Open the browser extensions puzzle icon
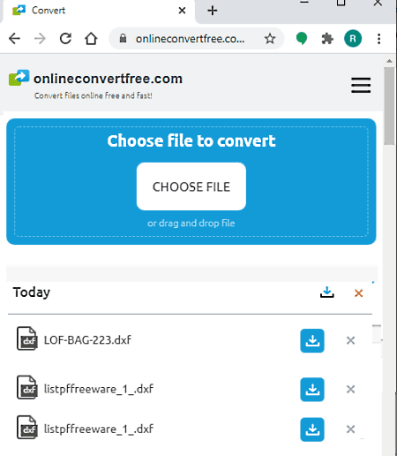Screen dimensions: 397x456 point(327,39)
